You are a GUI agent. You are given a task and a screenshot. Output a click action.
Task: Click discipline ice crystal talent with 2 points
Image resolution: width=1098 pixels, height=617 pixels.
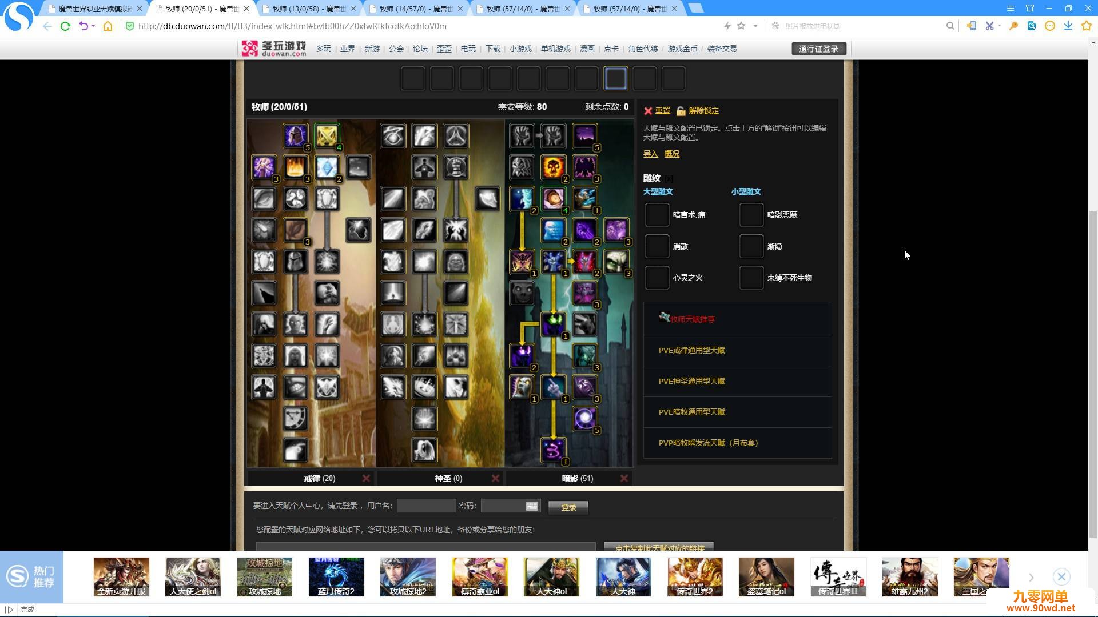[327, 167]
